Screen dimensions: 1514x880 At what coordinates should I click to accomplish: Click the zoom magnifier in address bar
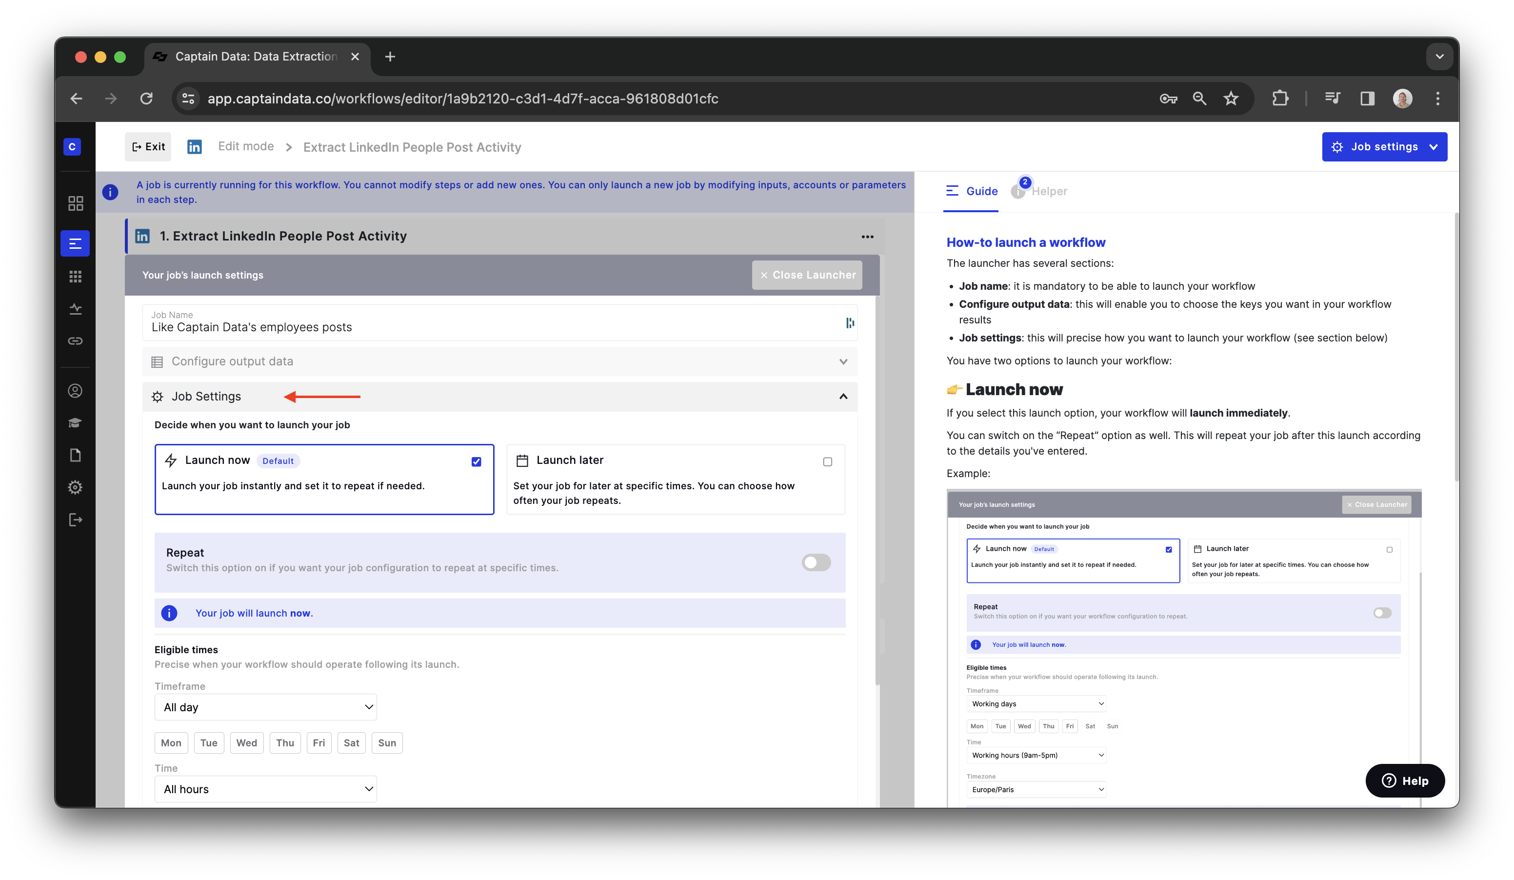pos(1199,99)
